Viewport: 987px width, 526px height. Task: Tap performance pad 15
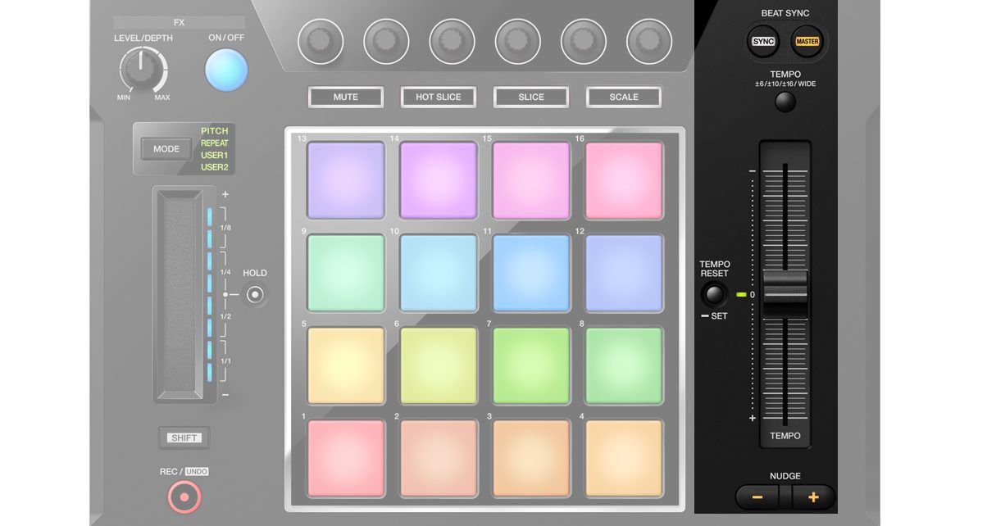(x=531, y=180)
